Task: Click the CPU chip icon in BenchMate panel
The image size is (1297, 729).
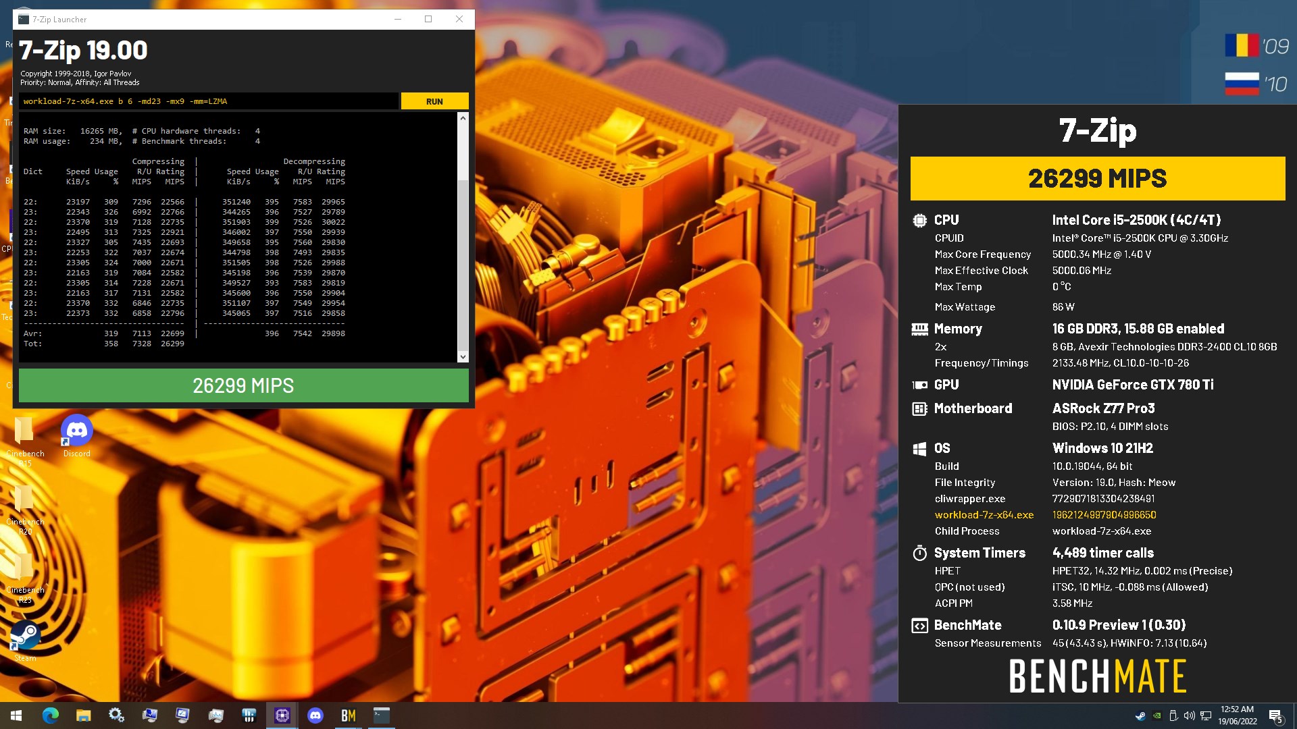Action: pos(919,220)
